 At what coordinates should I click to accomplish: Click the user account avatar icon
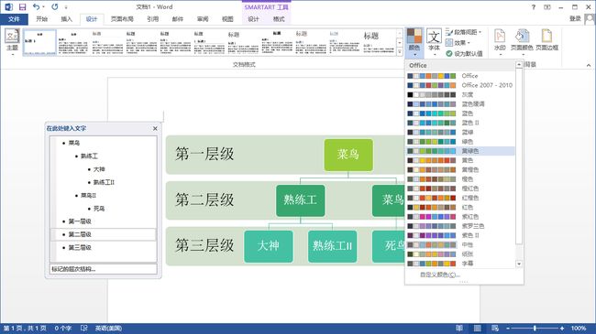coord(590,18)
